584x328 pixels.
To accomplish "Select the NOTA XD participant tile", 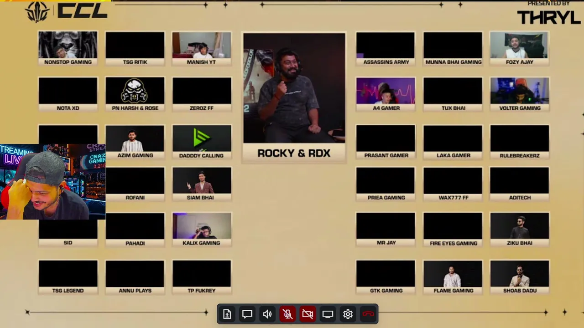I will pyautogui.click(x=68, y=94).
